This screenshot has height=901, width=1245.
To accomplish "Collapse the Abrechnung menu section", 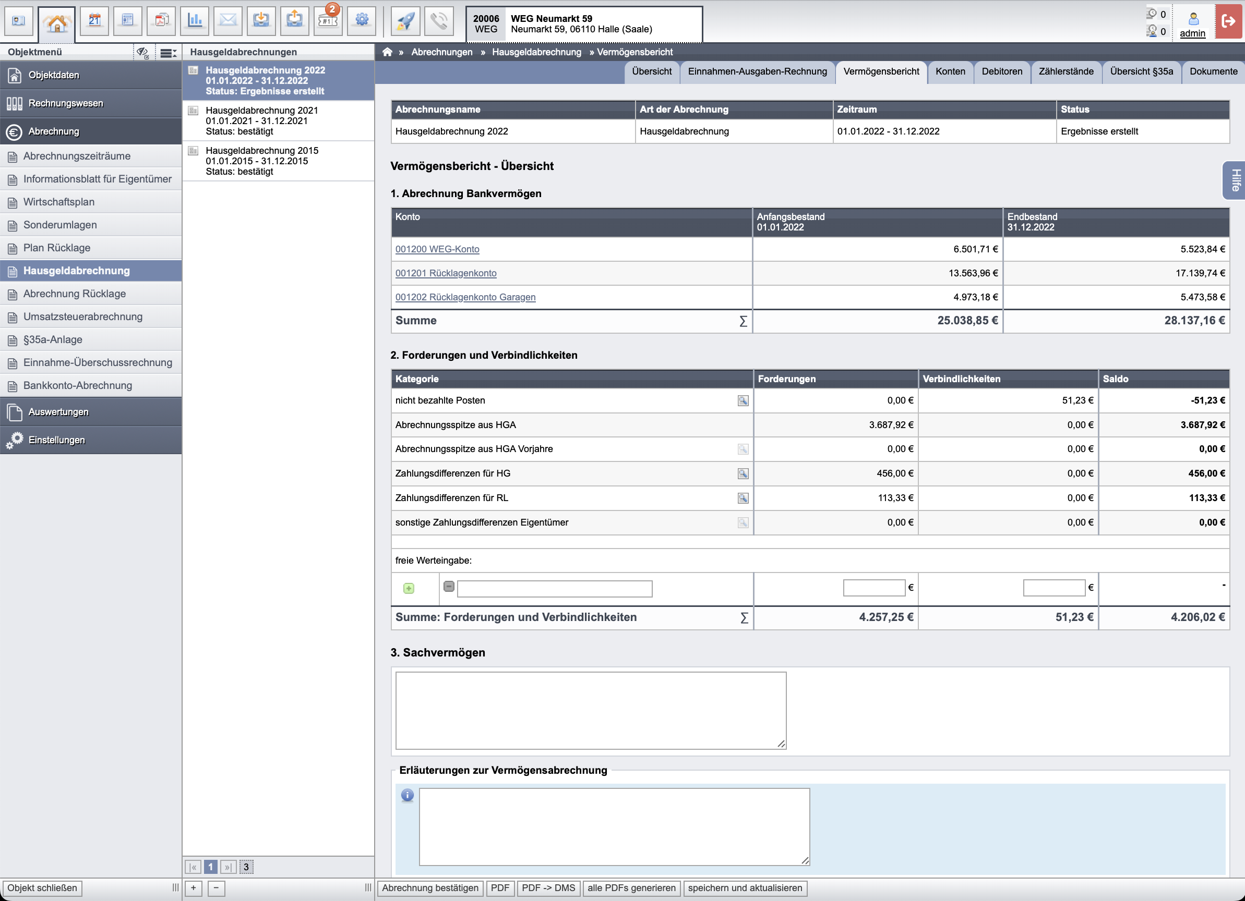I will click(91, 131).
